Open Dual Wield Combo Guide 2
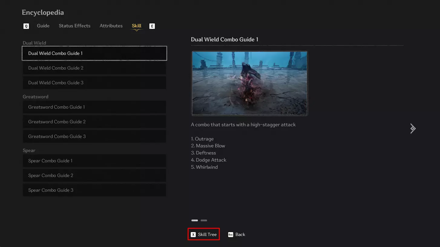The image size is (440, 247). pos(94,68)
